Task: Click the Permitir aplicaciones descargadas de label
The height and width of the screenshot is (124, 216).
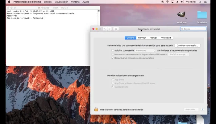Action: pyautogui.click(x=126, y=76)
